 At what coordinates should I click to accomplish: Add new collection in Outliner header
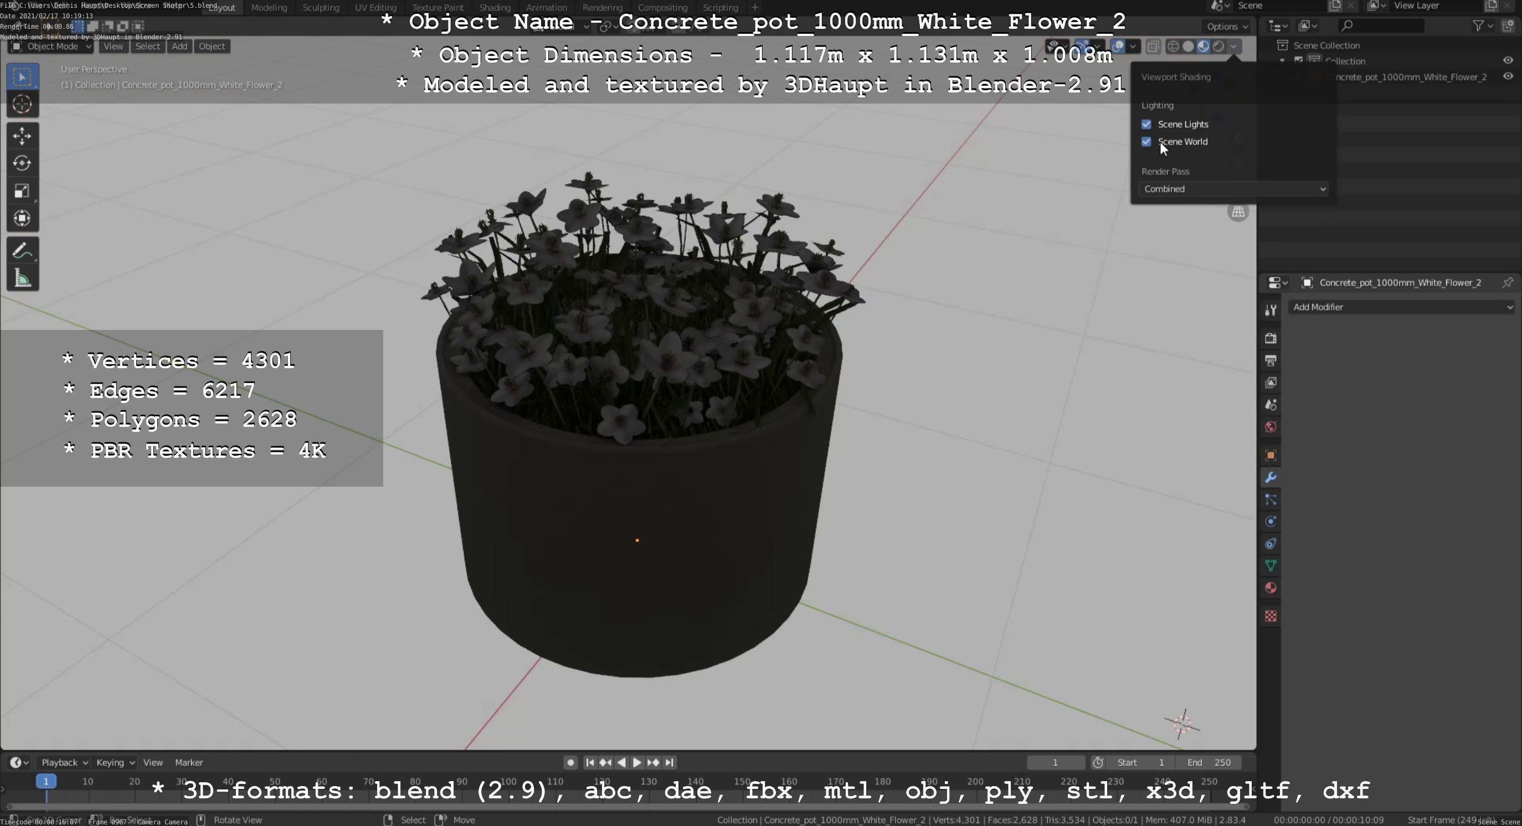1508,25
